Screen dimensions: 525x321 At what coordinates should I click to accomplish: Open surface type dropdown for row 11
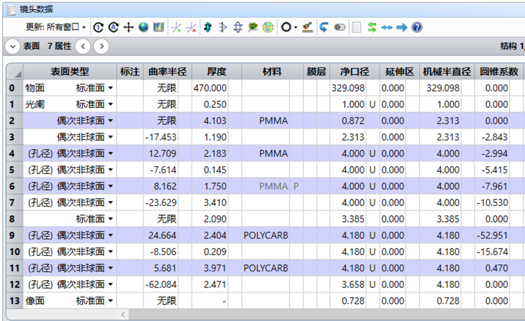[x=110, y=269]
